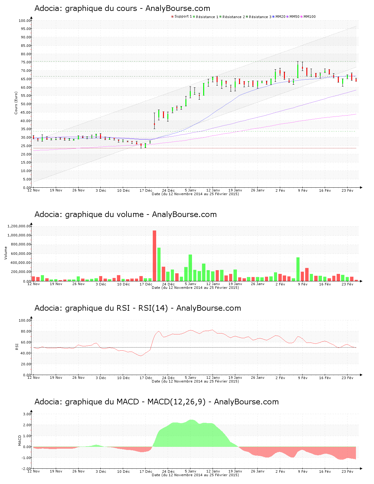374x484 pixels.
Task: Click the 'Adocia: graphique du cours' title
Action: (86, 8)
